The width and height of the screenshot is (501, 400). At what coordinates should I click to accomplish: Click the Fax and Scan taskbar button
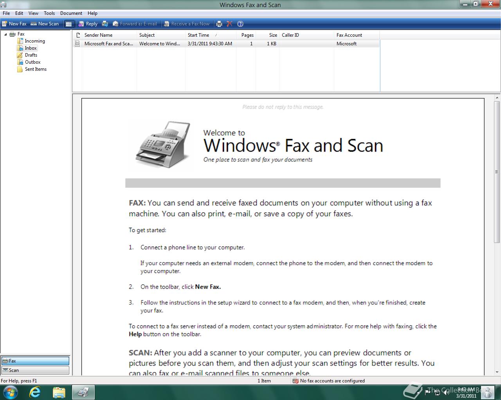click(83, 392)
